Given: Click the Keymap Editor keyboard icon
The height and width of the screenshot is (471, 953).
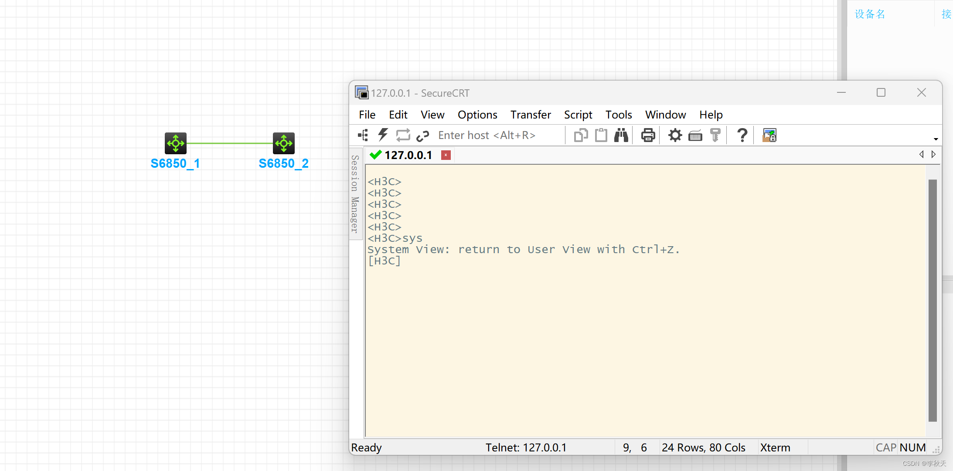Looking at the screenshot, I should (x=695, y=136).
